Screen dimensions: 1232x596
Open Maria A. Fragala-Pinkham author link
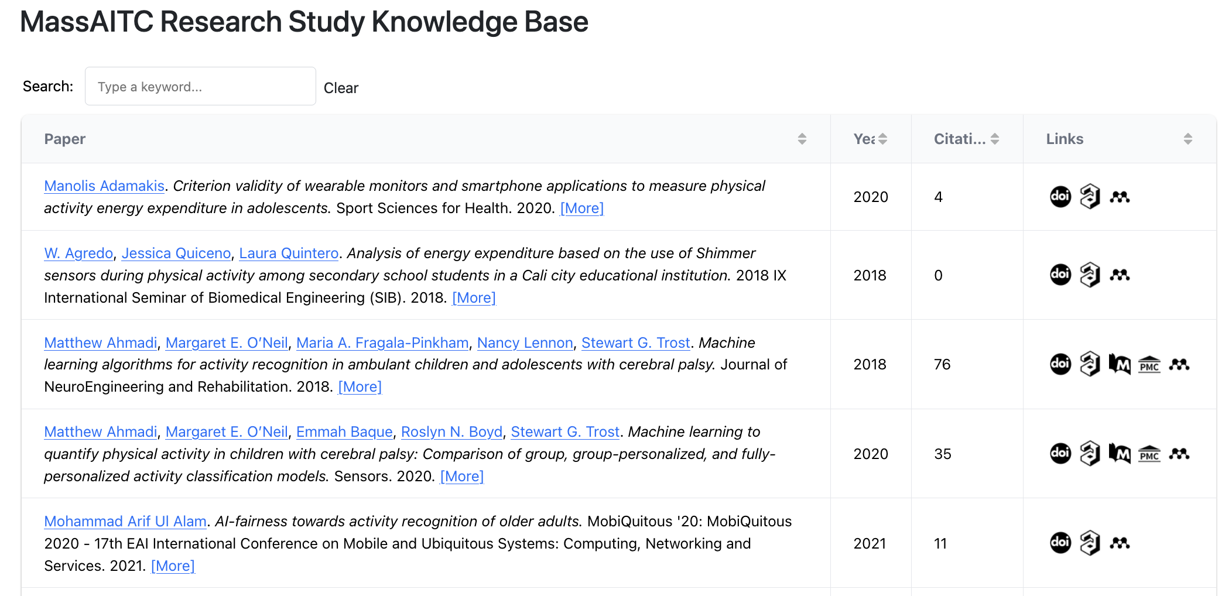(x=382, y=342)
